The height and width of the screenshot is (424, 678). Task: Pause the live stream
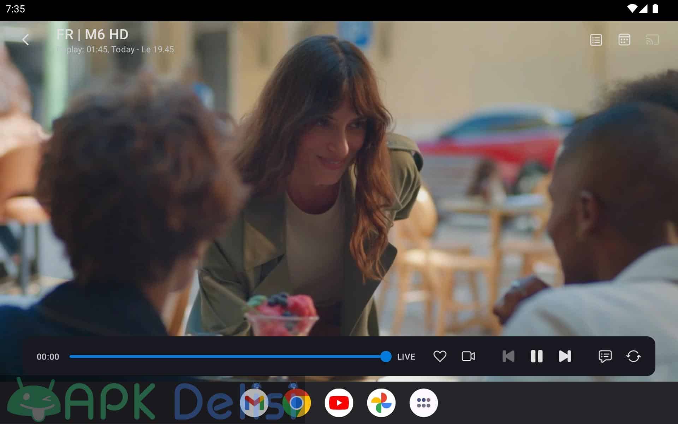(536, 356)
